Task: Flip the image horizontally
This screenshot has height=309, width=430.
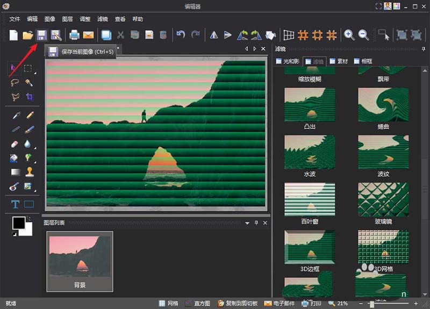Action: point(213,35)
